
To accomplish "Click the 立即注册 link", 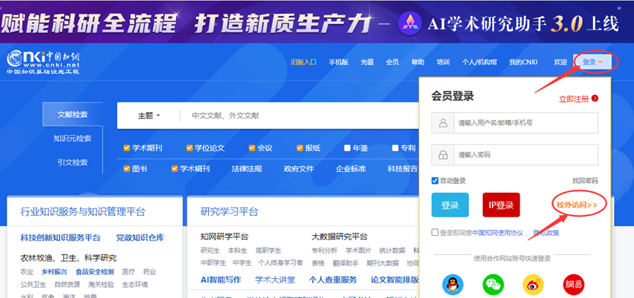I will [x=574, y=99].
